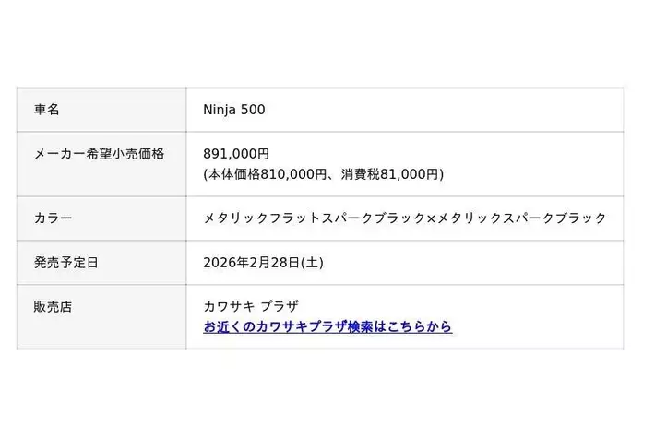Click the カワサキ プラザ dealer name text

point(250,307)
